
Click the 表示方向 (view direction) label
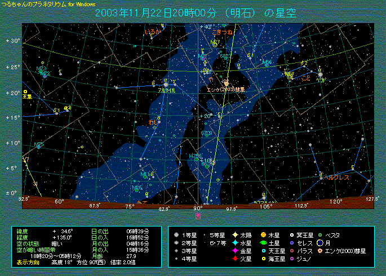pyautogui.click(x=28, y=262)
